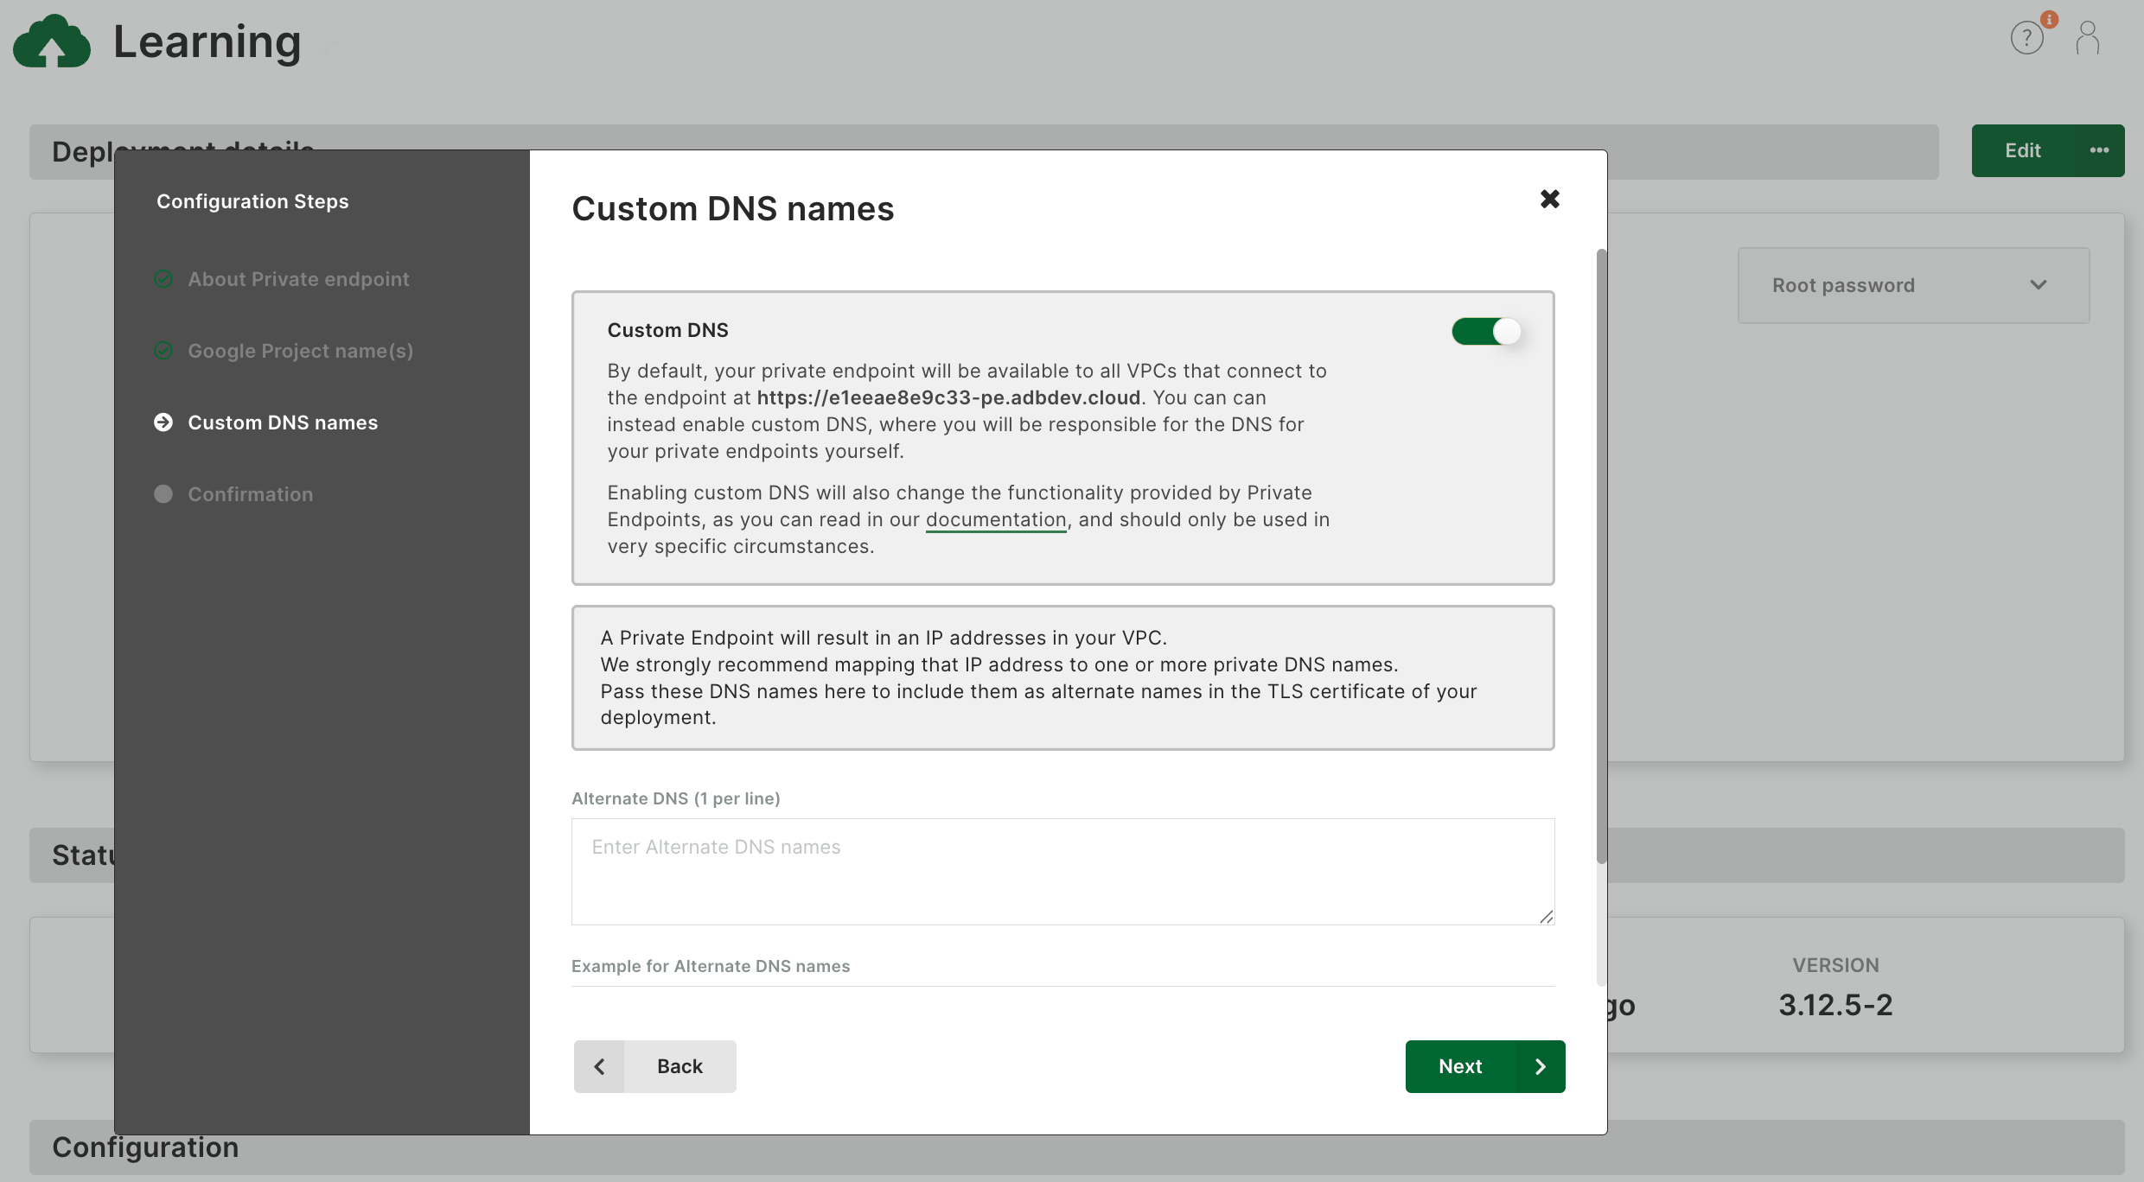Toggle the Custom DNS switch off
2144x1182 pixels.
1487,332
